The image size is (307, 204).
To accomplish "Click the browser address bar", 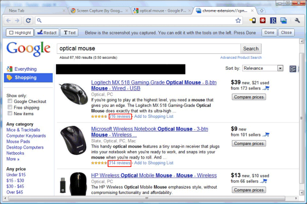I will (x=139, y=21).
